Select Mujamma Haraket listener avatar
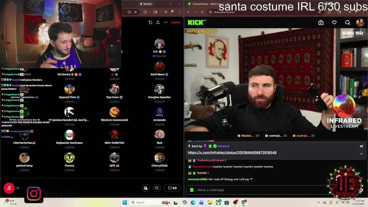The image size is (368, 207). click(70, 112)
